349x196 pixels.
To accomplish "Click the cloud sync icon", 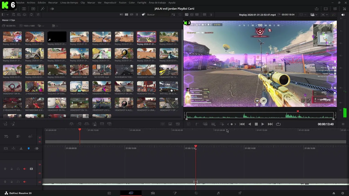I will click(25, 14).
